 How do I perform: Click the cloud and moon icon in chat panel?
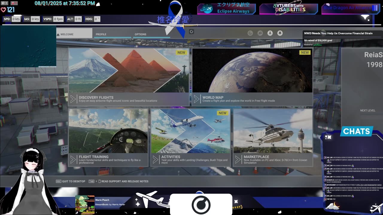tap(332, 205)
